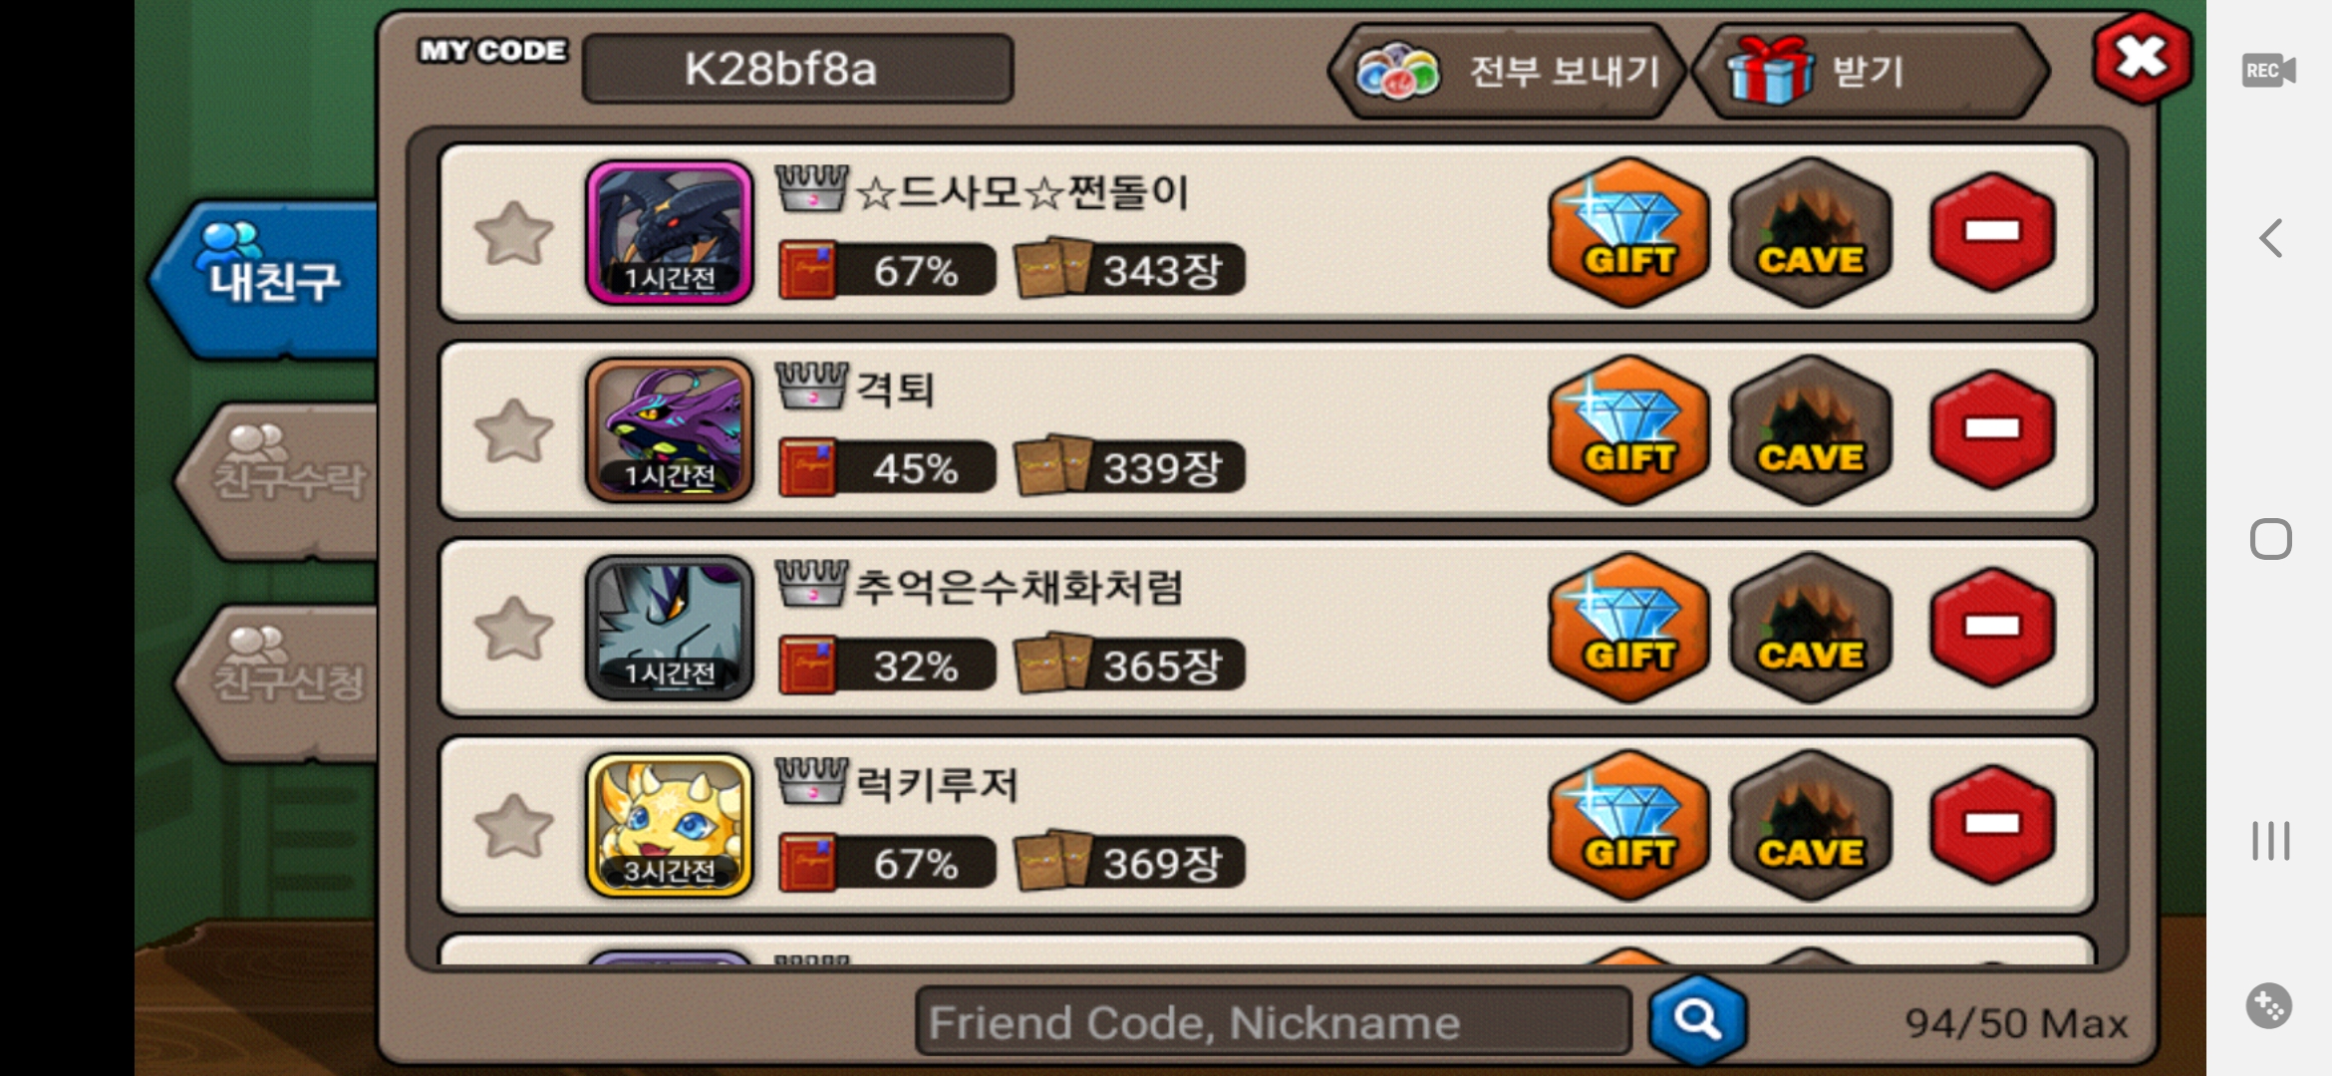The width and height of the screenshot is (2332, 1076).
Task: Remove friend 추억은수채화처럼 with red minus
Action: (x=1992, y=627)
